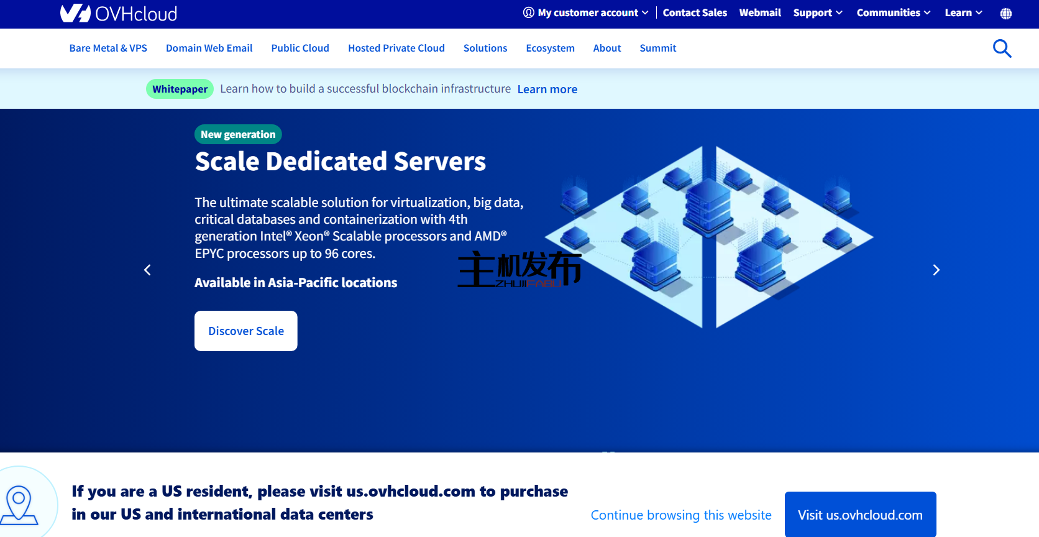1039x537 pixels.
Task: Expand the Communities dropdown
Action: click(x=894, y=12)
